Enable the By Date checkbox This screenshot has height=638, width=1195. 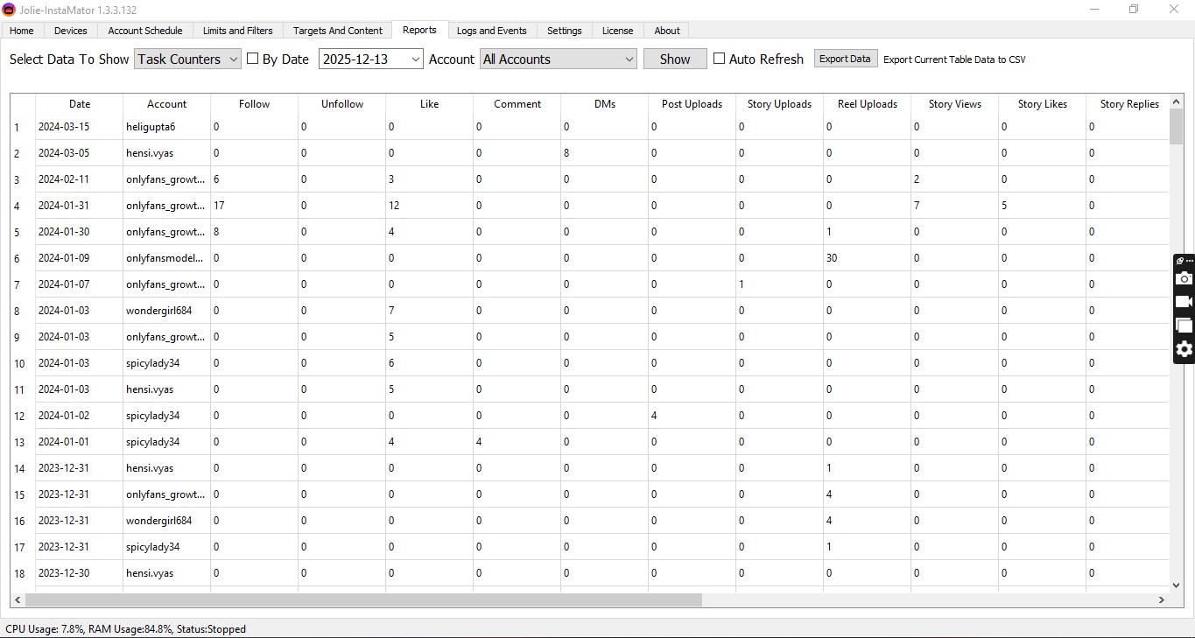pyautogui.click(x=253, y=59)
